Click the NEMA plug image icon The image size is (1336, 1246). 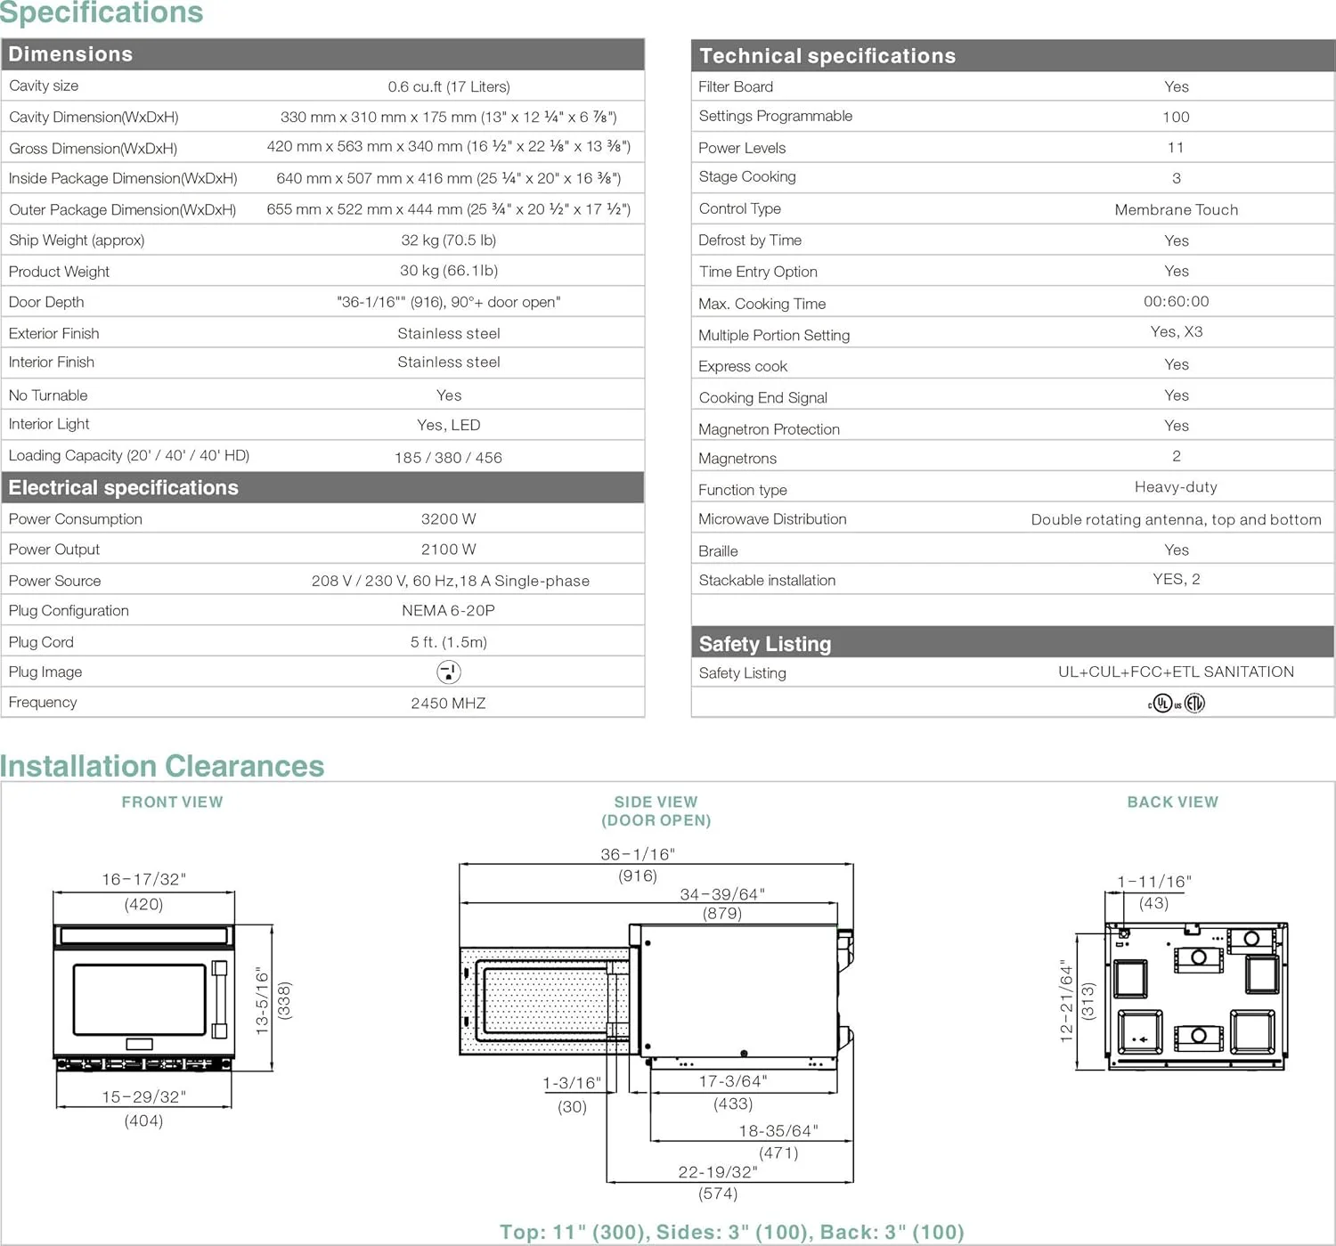pos(448,672)
